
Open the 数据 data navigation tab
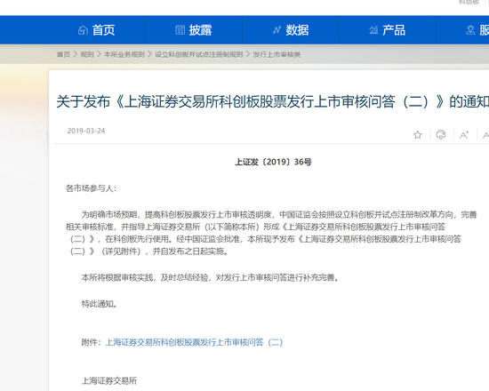coord(291,30)
